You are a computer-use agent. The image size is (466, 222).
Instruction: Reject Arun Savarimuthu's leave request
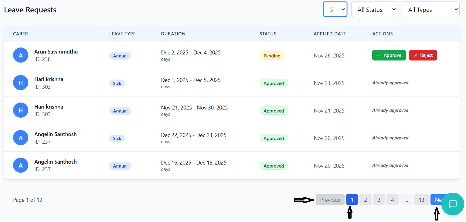click(423, 55)
